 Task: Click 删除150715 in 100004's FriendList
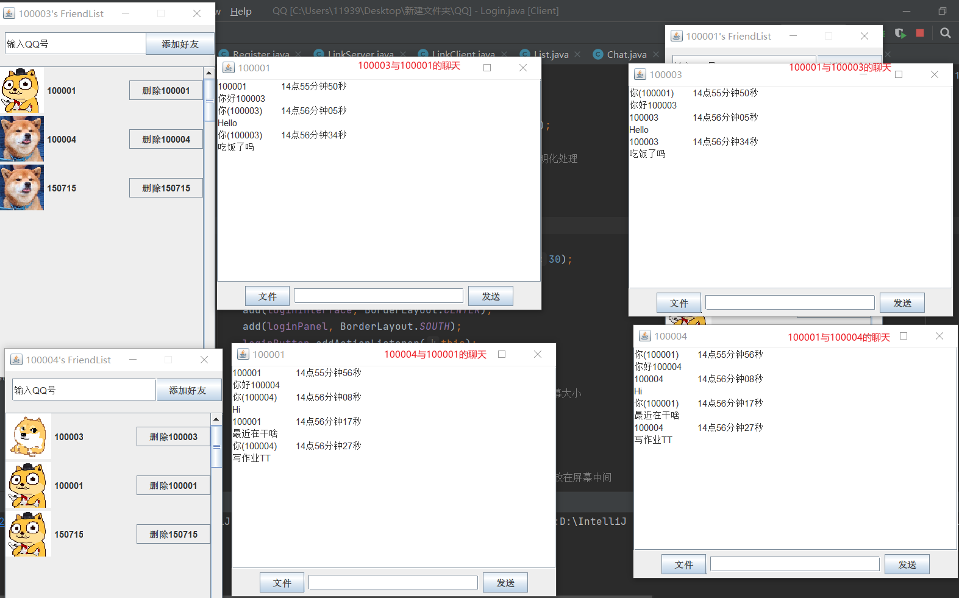point(173,534)
